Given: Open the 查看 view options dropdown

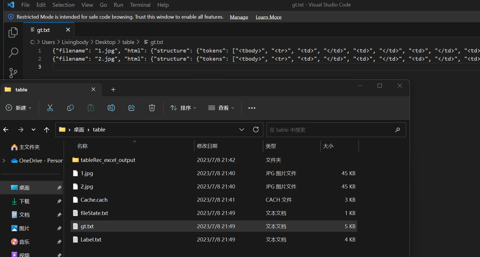Looking at the screenshot, I should [221, 108].
